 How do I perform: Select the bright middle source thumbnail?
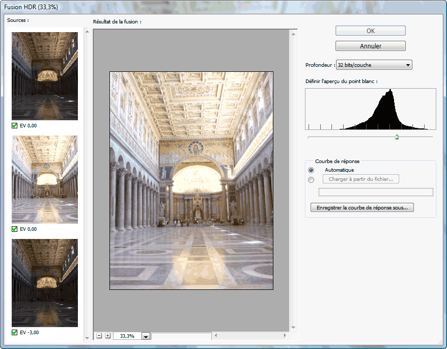click(45, 179)
